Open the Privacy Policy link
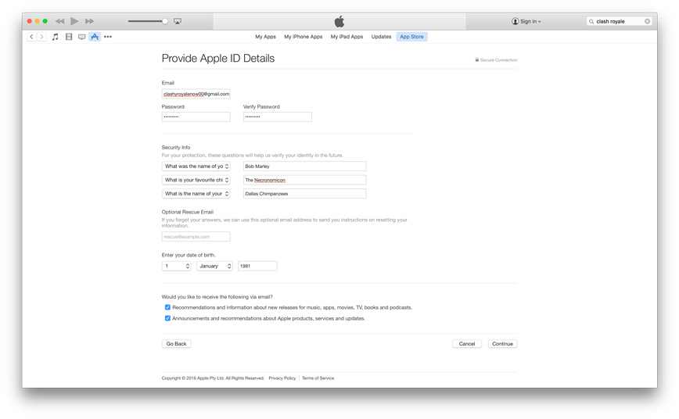 click(282, 378)
